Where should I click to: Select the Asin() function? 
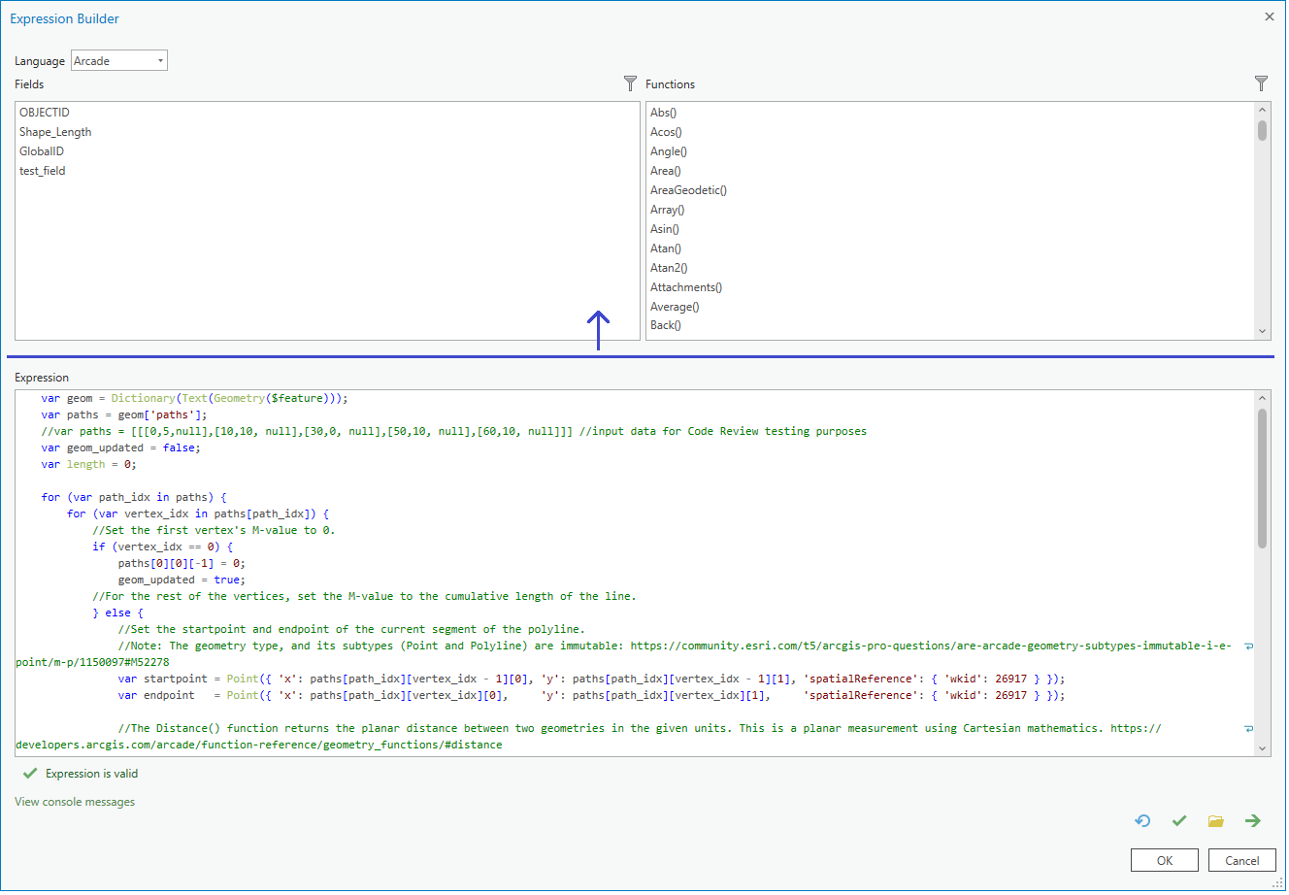665,229
